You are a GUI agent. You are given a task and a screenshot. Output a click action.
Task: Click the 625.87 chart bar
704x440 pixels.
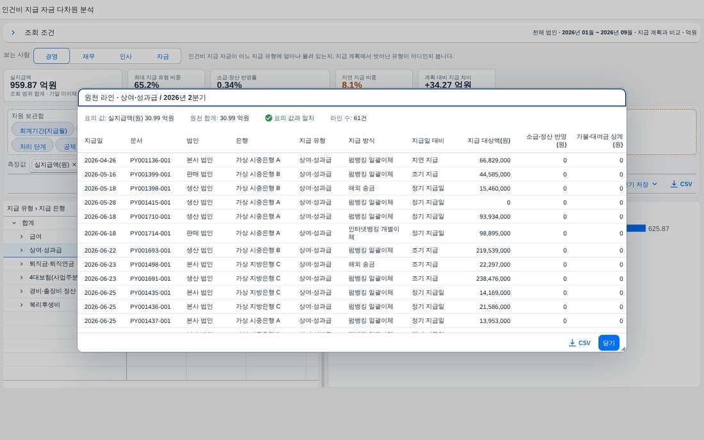(636, 228)
